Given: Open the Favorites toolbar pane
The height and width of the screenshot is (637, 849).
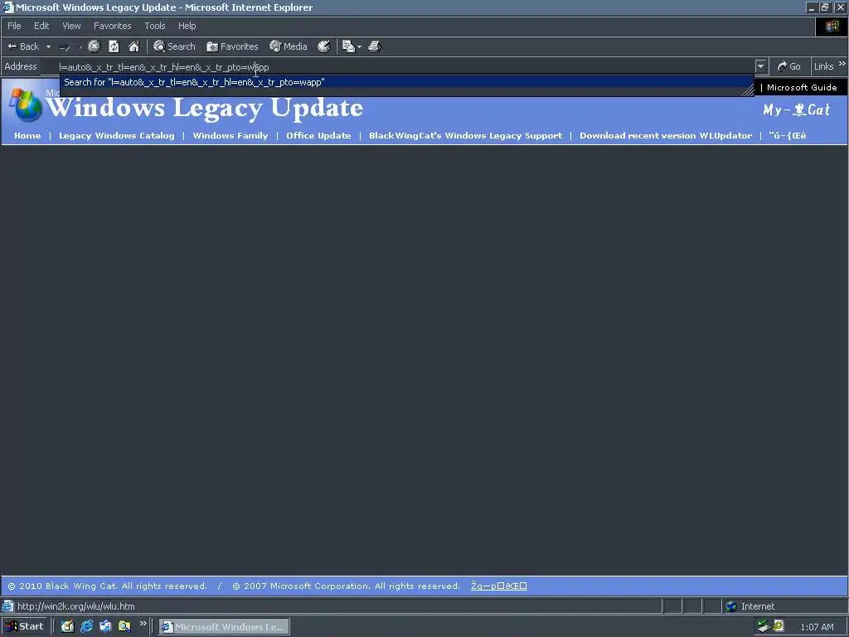Looking at the screenshot, I should (232, 46).
